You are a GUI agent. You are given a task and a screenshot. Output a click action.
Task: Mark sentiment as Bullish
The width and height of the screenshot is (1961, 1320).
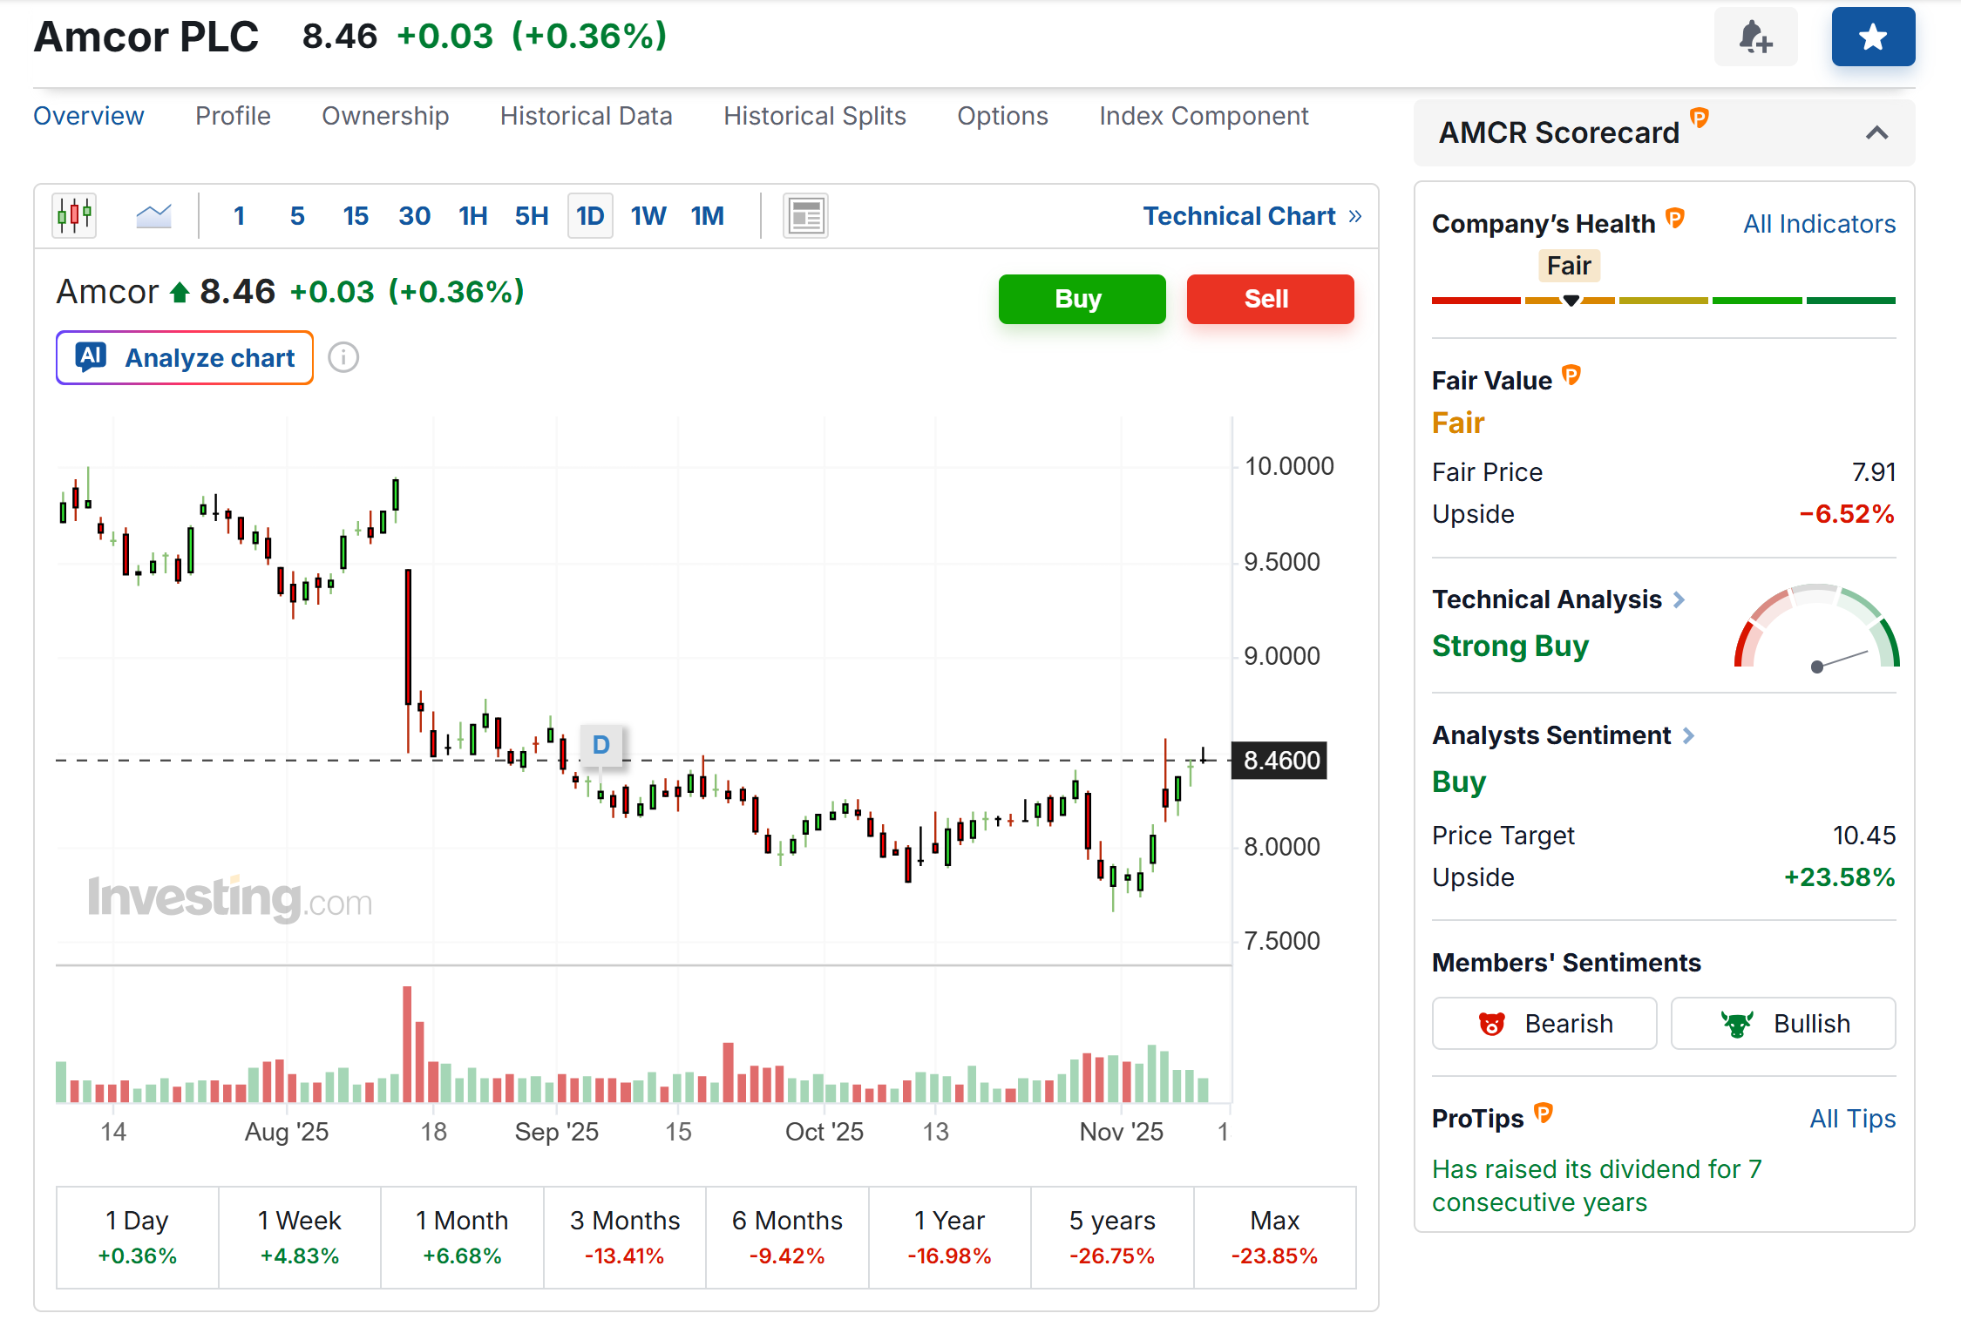coord(1783,1023)
